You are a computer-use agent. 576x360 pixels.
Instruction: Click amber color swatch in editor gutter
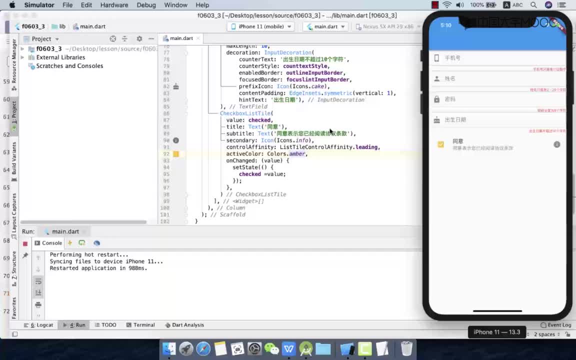[176, 154]
